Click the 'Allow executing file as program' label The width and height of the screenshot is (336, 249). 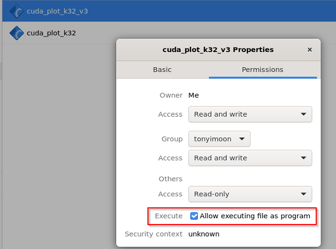tap(255, 216)
